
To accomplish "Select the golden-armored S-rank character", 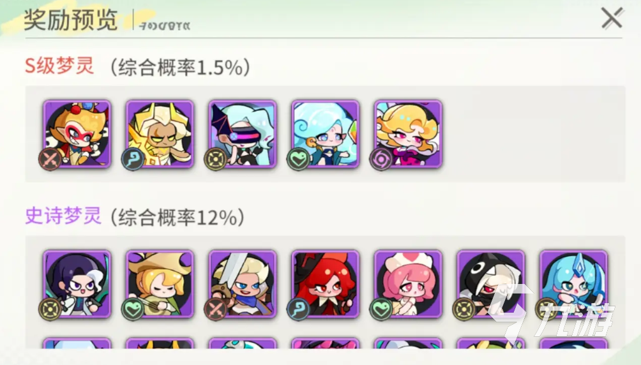I will tap(160, 134).
